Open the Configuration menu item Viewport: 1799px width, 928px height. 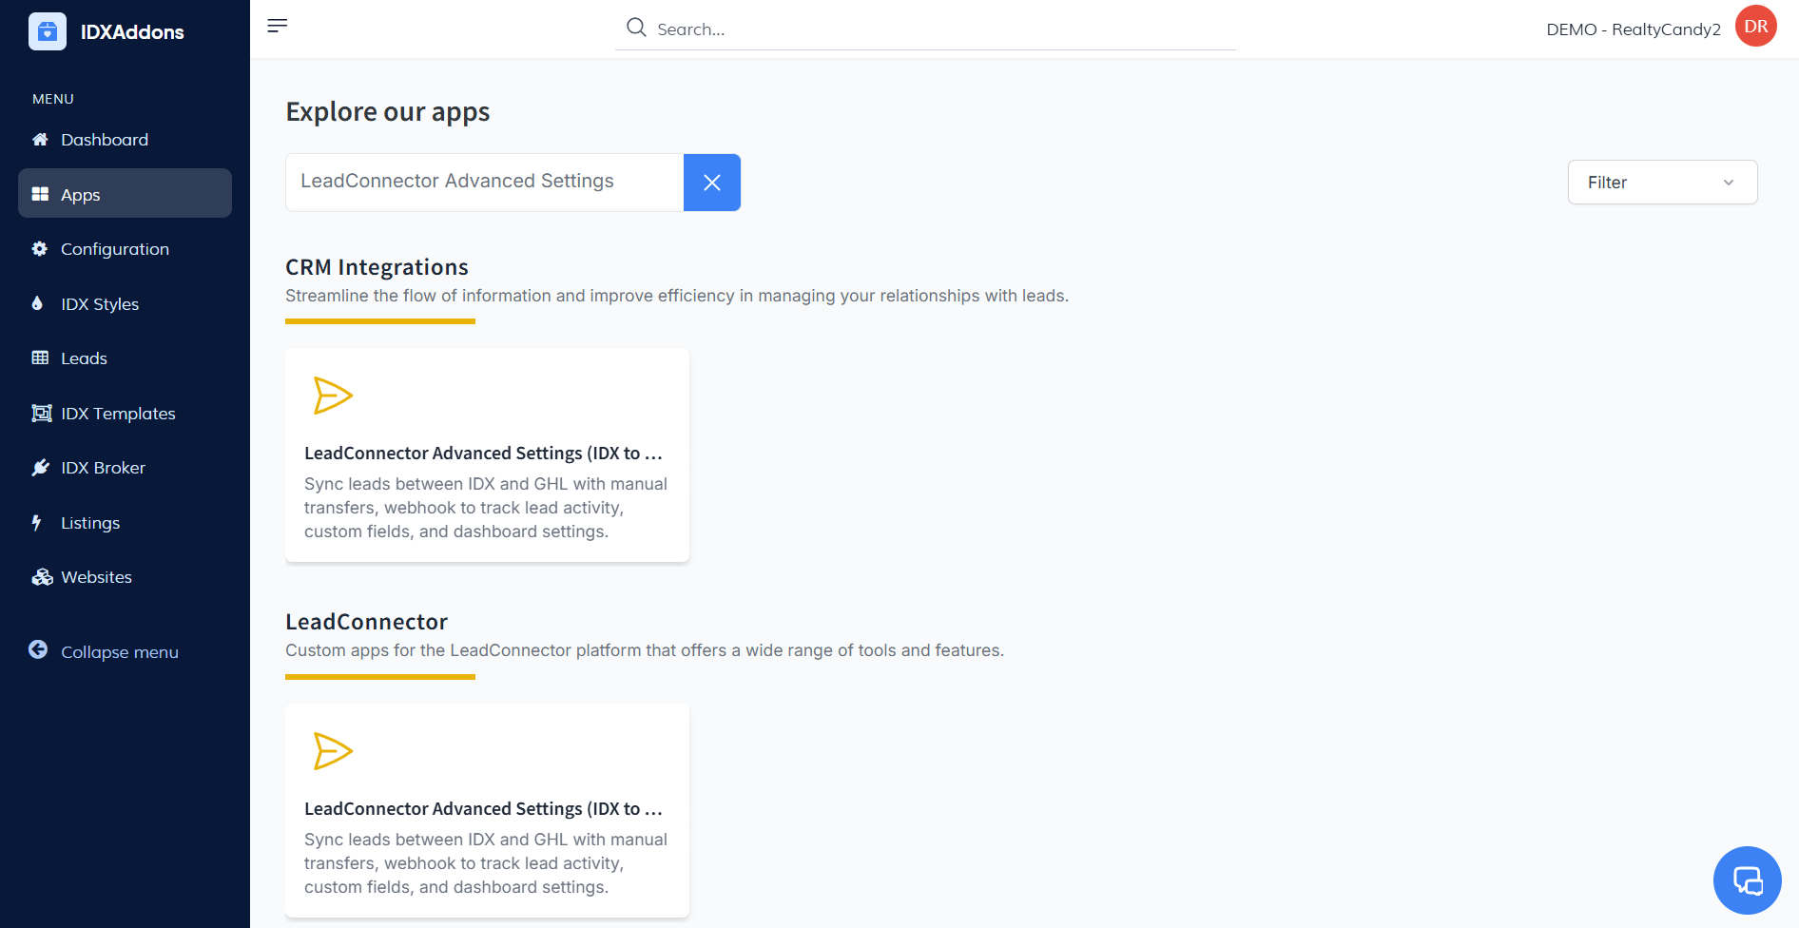pos(114,249)
